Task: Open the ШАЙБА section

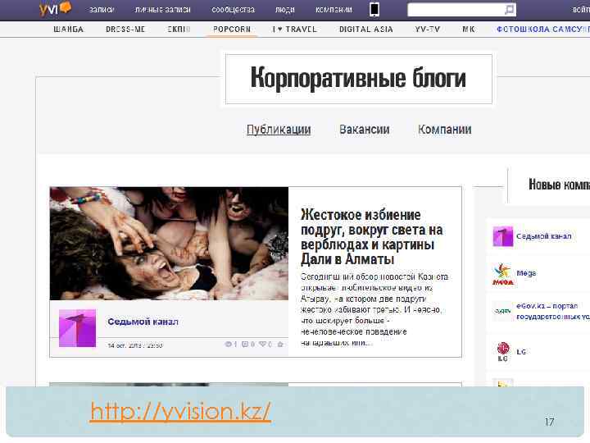Action: (69, 30)
